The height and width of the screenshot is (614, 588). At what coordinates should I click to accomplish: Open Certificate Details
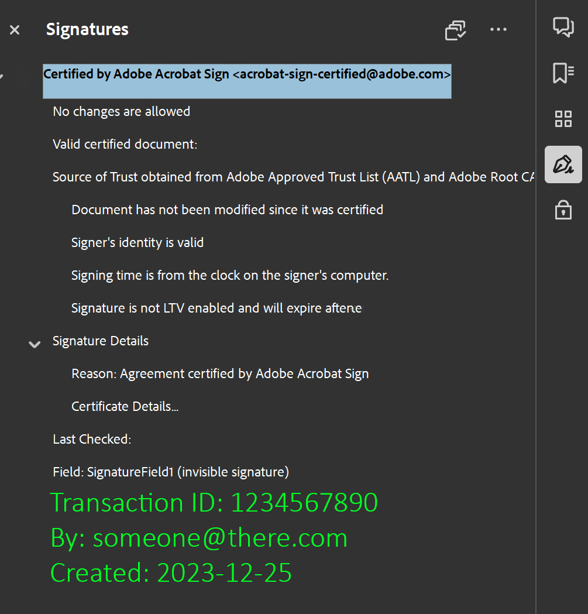coord(124,406)
